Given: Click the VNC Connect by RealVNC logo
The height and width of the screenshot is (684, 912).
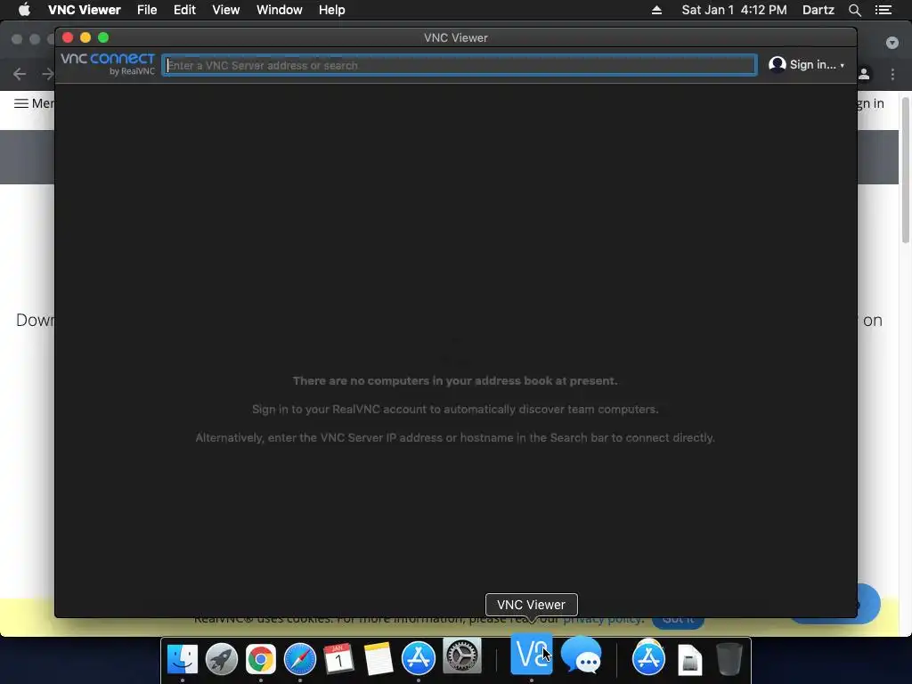Looking at the screenshot, I should (108, 63).
